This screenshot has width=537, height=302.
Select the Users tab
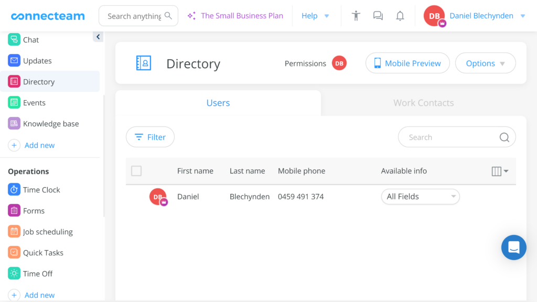pos(218,103)
